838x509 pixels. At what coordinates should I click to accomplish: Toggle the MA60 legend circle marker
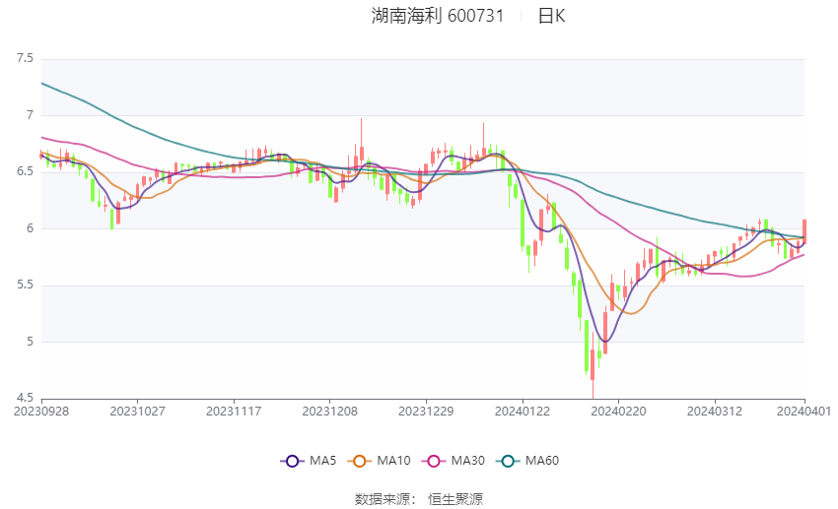tap(506, 460)
